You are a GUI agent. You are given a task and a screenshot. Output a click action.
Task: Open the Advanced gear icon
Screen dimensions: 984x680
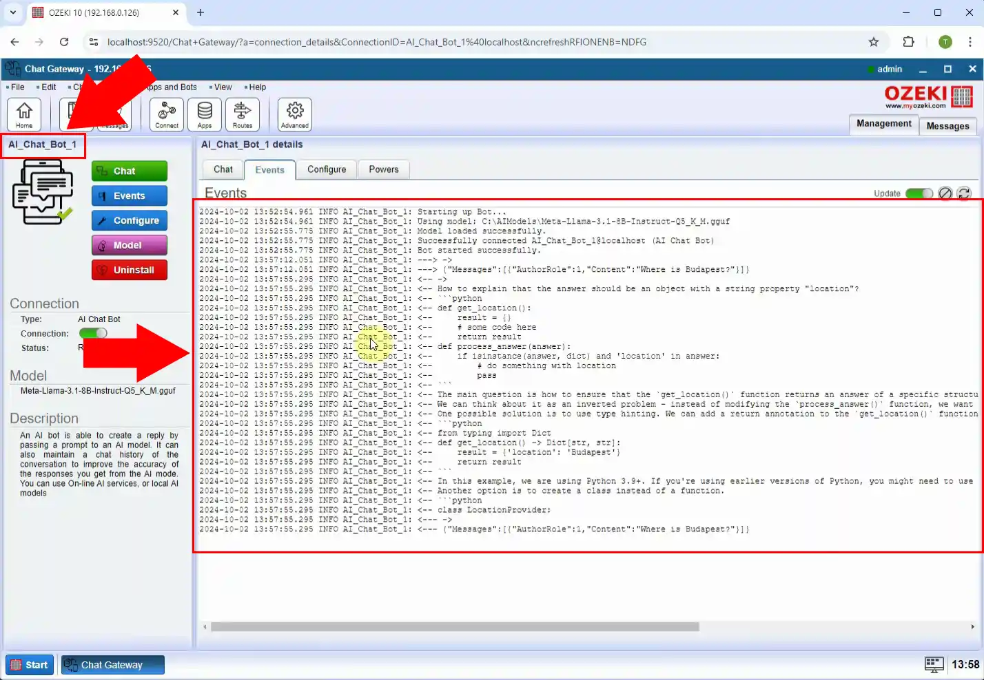pos(295,114)
